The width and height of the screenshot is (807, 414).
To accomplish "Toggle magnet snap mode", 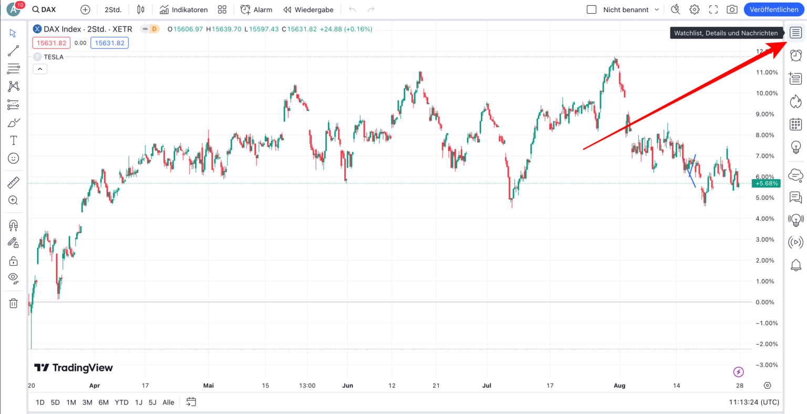I will click(13, 226).
